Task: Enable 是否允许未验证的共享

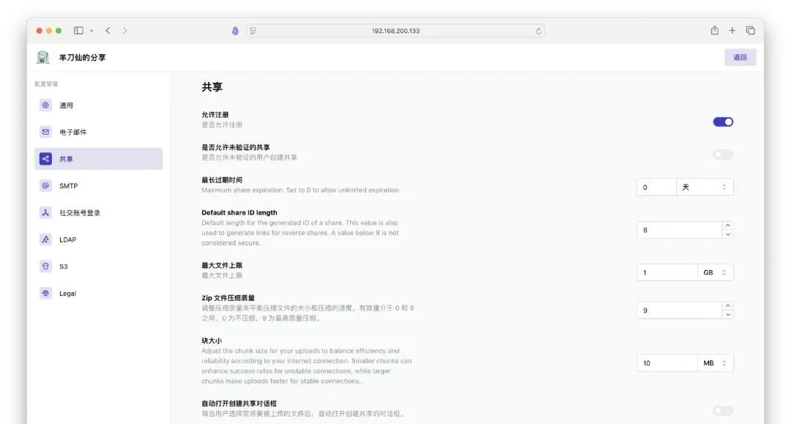Action: [722, 153]
